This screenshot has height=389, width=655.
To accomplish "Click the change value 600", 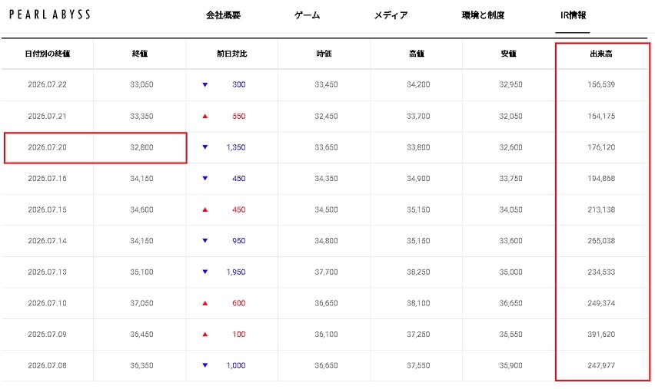I will pyautogui.click(x=239, y=303).
